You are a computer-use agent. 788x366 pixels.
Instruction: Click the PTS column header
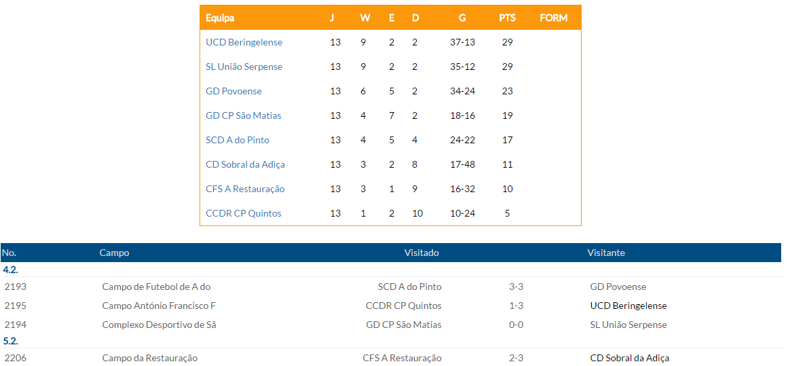pos(507,18)
